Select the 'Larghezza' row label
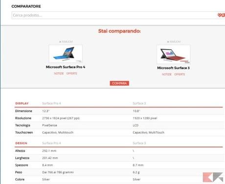Image resolution: width=225 pixels, height=184 pixels. coord(22,158)
